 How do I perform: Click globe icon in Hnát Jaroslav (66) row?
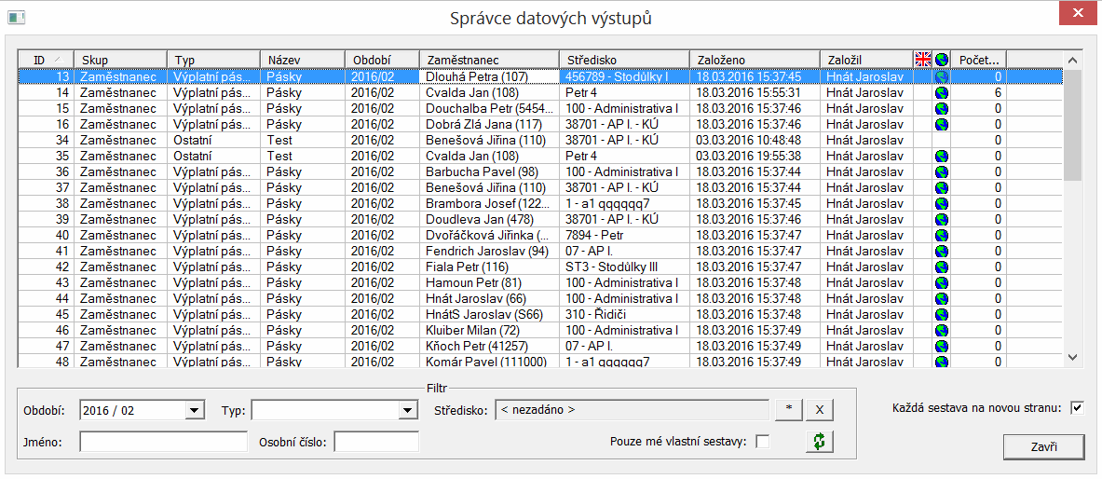coord(942,299)
